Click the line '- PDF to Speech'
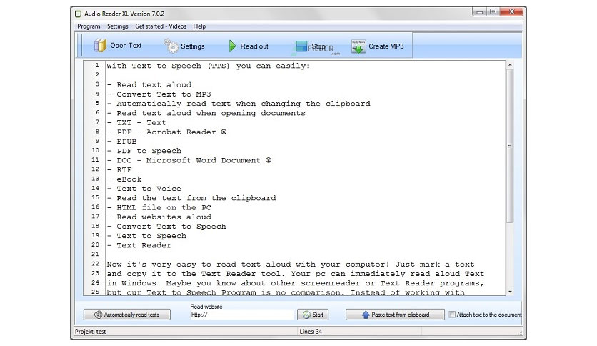 pyautogui.click(x=144, y=151)
